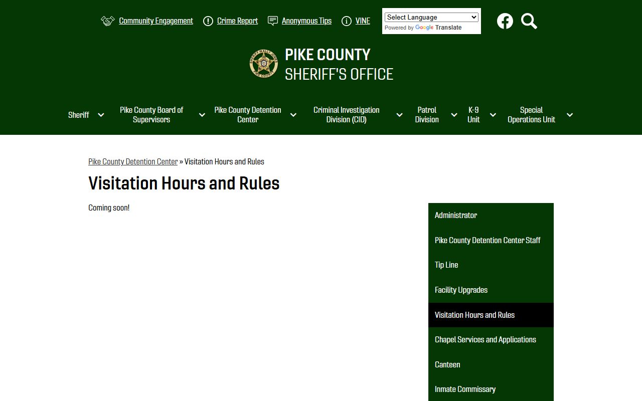Click the Visitation Hours and Rules heading
Image resolution: width=642 pixels, height=401 pixels.
(184, 183)
